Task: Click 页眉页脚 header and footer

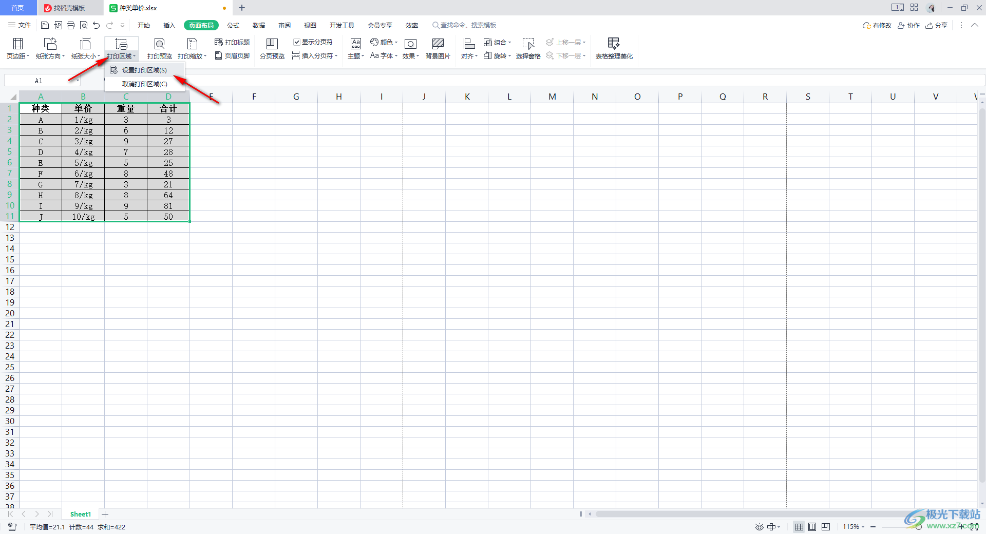Action: [232, 55]
